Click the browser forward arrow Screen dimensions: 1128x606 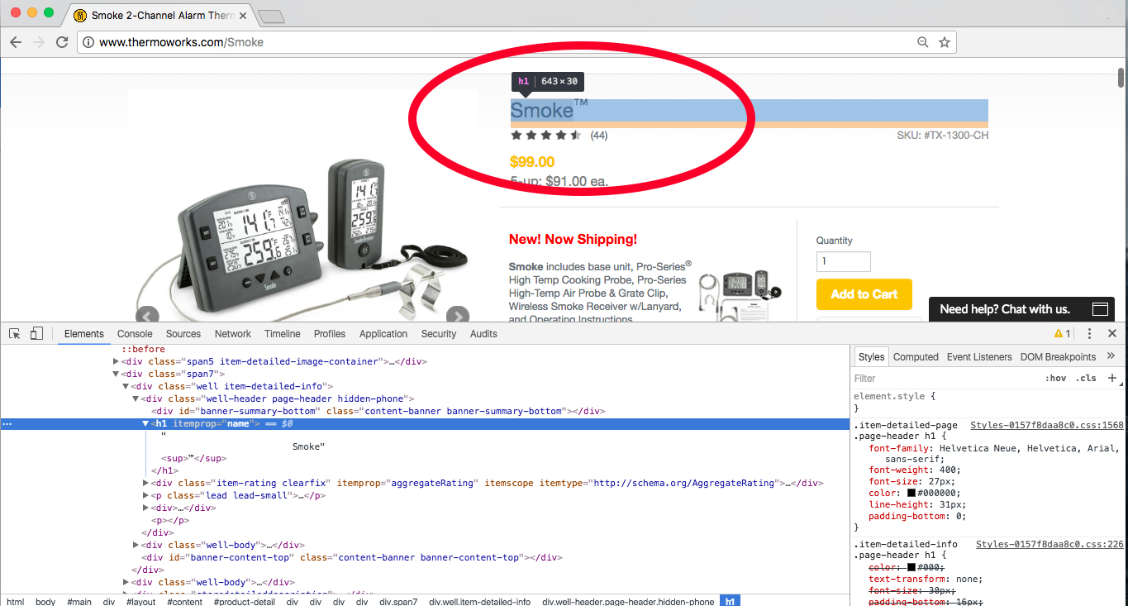pyautogui.click(x=38, y=42)
